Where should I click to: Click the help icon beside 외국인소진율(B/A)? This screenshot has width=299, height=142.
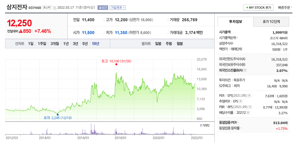[x=245, y=70]
